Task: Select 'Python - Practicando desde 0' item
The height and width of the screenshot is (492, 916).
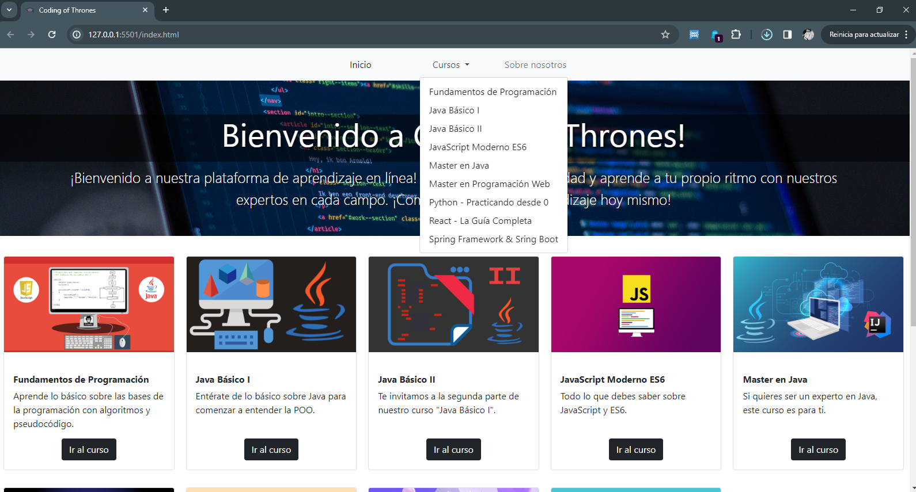Action: pyautogui.click(x=494, y=203)
